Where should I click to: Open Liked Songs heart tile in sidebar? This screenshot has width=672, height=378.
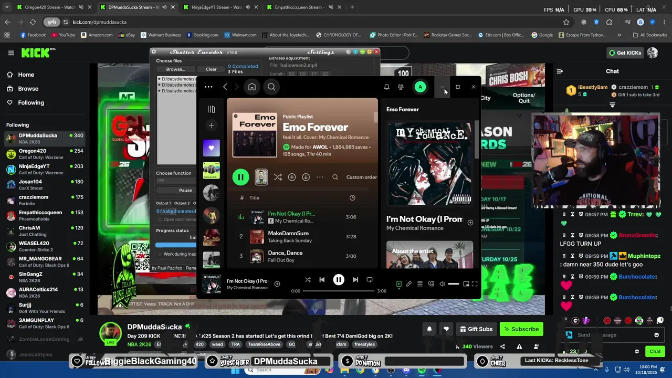(x=212, y=148)
